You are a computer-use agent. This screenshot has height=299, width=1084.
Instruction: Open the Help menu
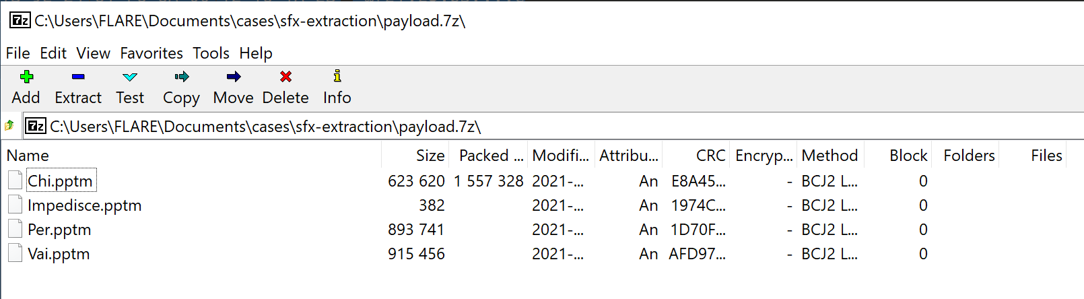pos(256,53)
